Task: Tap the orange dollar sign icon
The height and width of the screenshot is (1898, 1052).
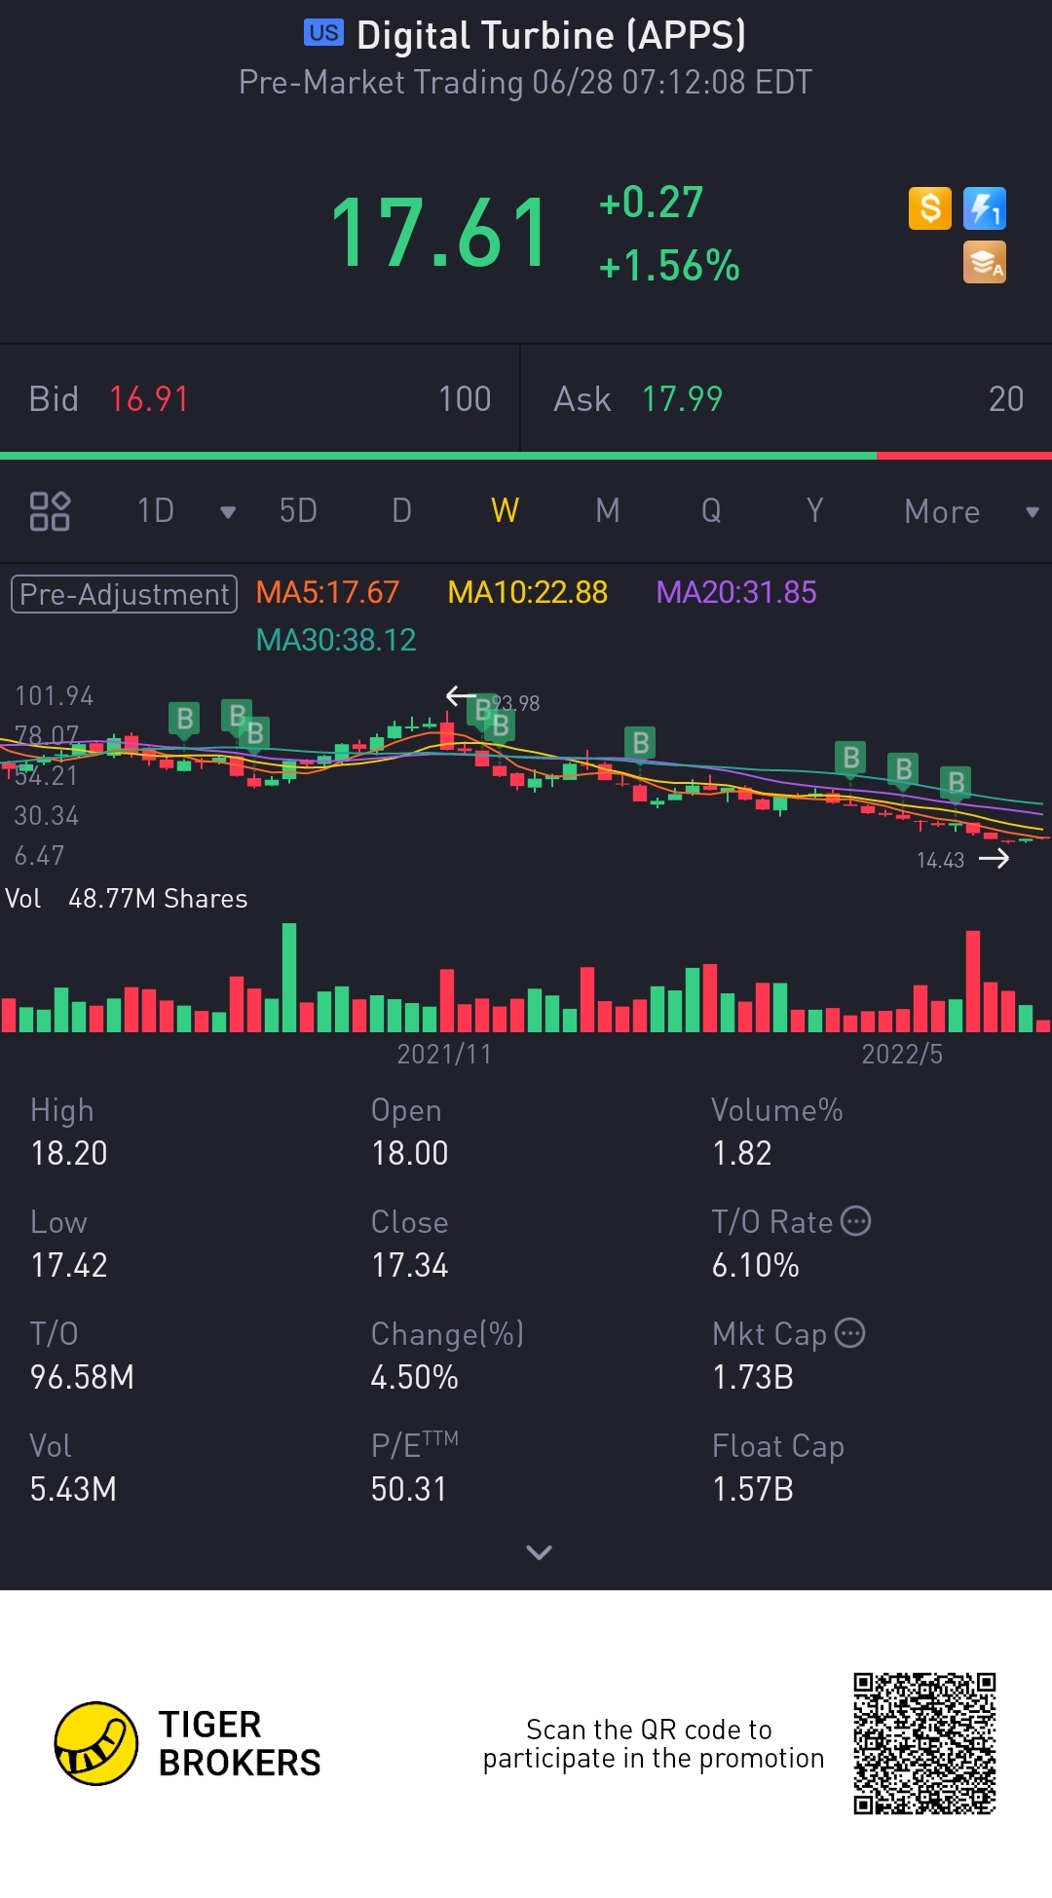Action: pyautogui.click(x=930, y=208)
